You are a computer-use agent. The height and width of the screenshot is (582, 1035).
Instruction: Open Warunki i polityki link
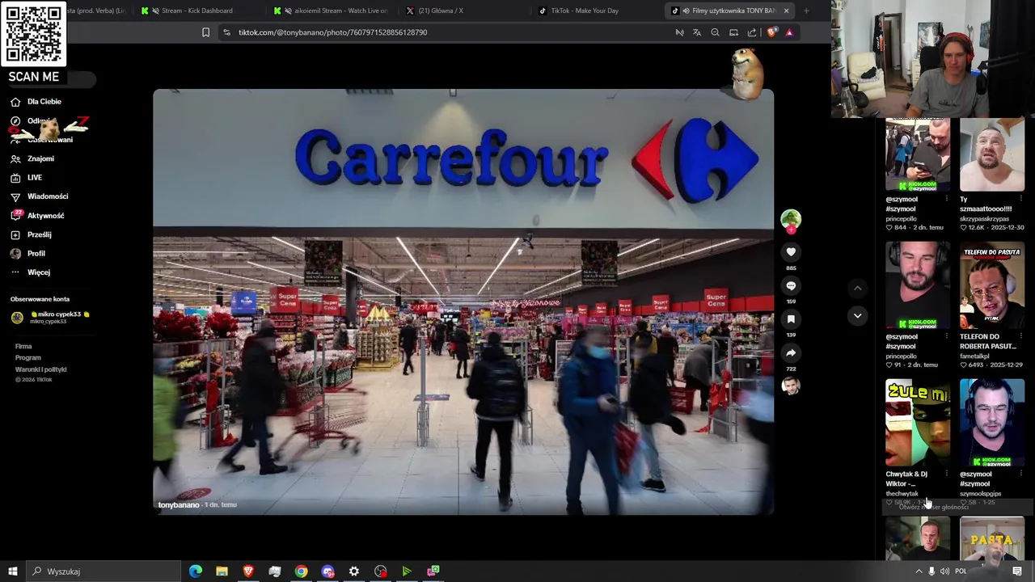click(x=40, y=369)
